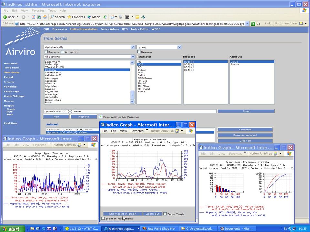The height and width of the screenshot is (232, 310).
Task: Click the Back arrow icon in Internet Explorer
Action: 5,17
